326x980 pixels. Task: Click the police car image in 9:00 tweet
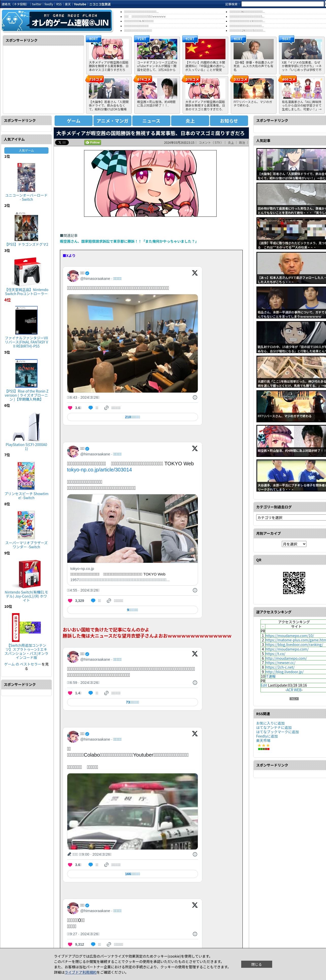pos(133,812)
